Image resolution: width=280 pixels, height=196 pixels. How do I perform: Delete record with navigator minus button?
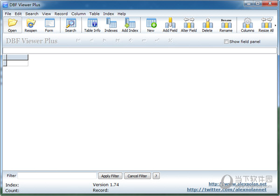144,41
